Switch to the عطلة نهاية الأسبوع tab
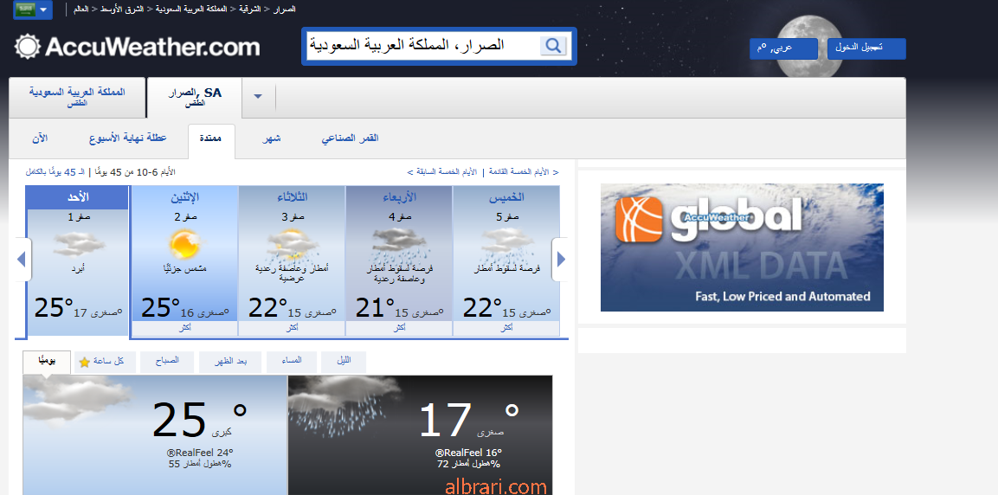The width and height of the screenshot is (998, 495). (128, 138)
